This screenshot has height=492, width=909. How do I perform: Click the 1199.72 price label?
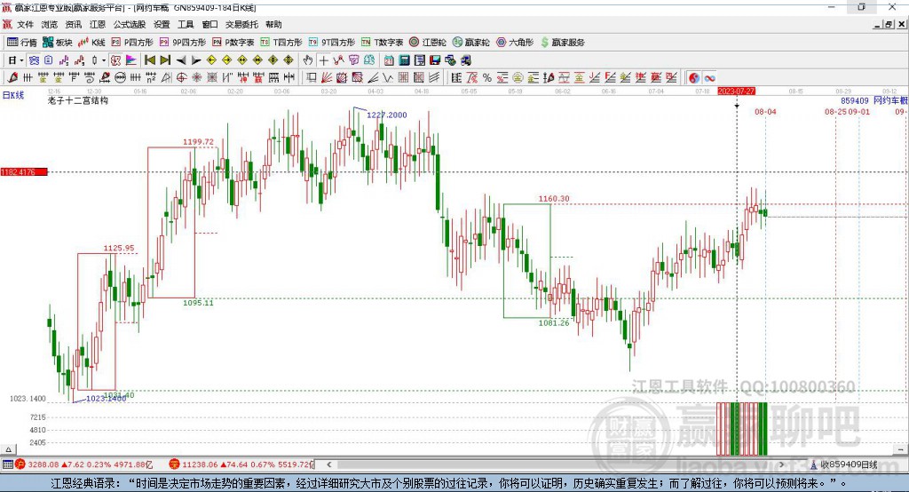(x=198, y=141)
